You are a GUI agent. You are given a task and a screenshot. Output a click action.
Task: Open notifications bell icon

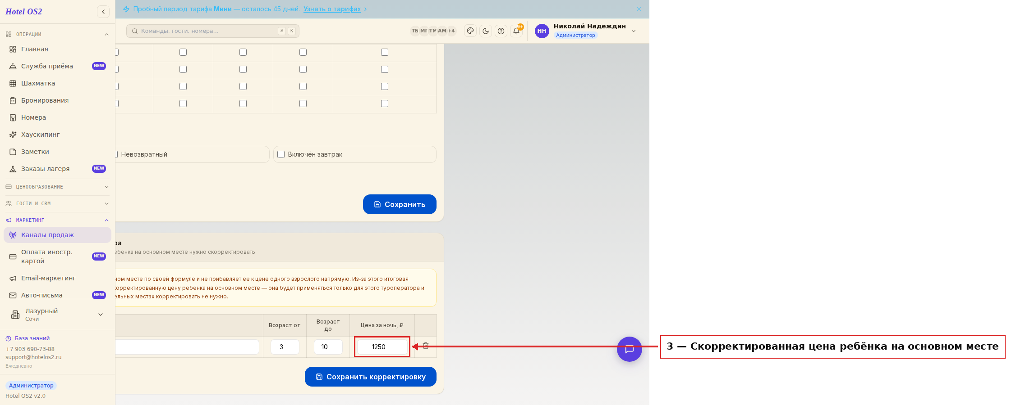click(516, 31)
